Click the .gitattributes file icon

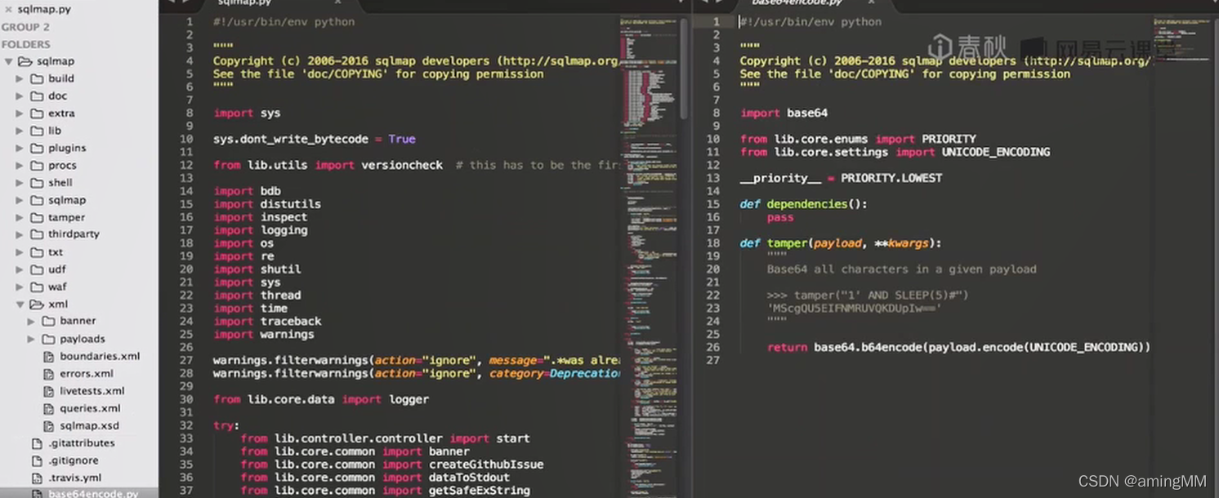coord(37,443)
